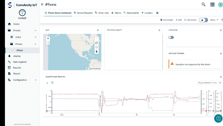
Task: Switch to Alarms tab
Action: point(116,13)
